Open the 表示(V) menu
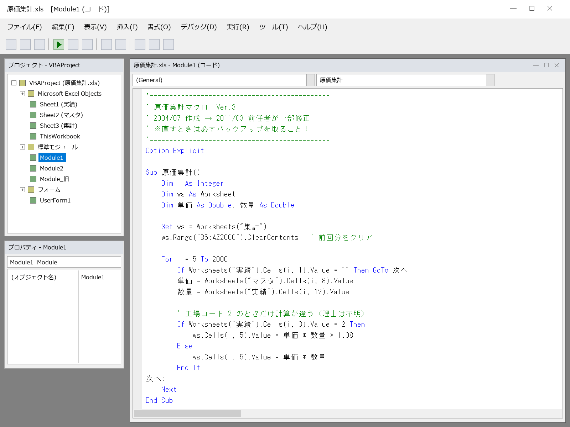 pos(95,27)
